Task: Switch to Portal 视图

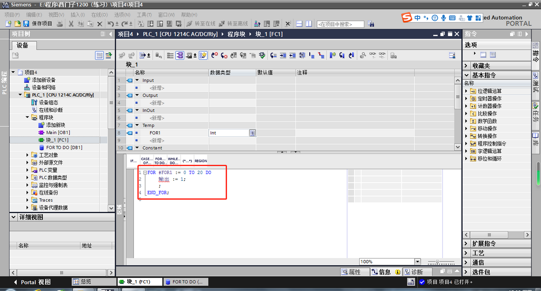Action: click(x=31, y=282)
